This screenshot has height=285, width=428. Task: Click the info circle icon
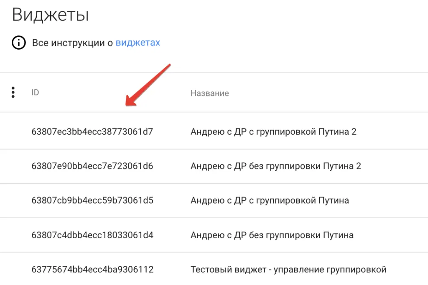click(x=18, y=43)
